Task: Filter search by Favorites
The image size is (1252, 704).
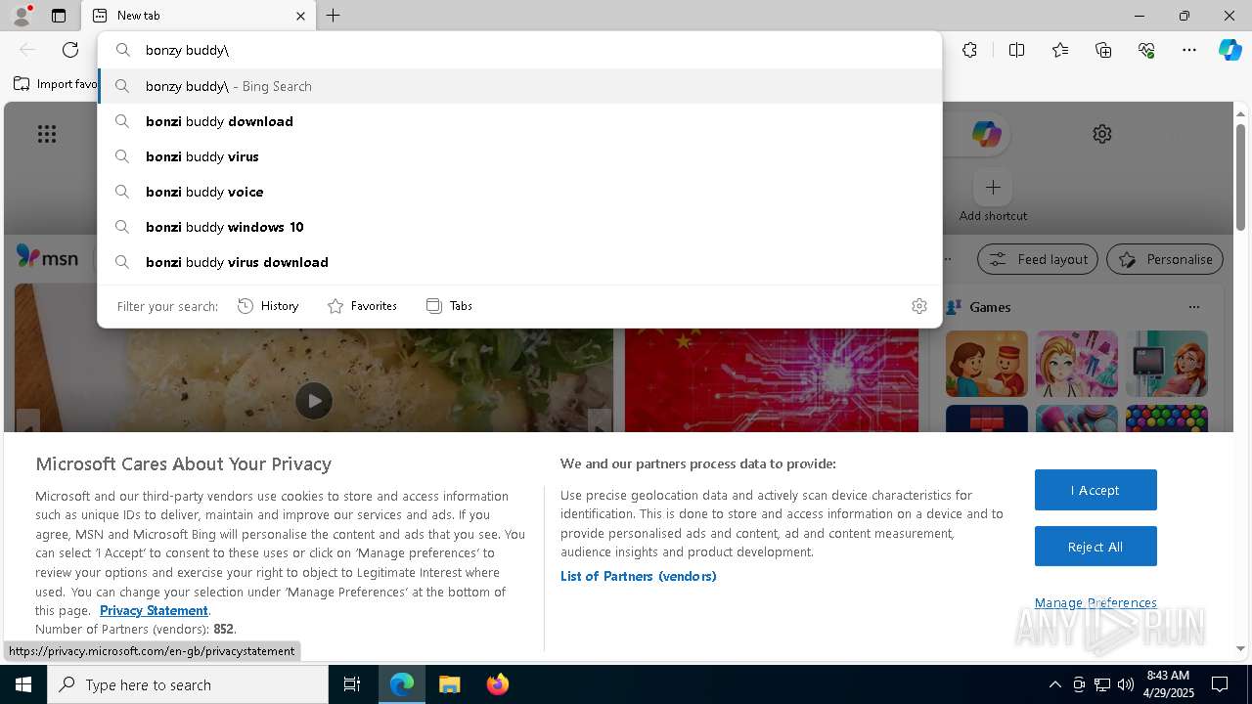Action: click(362, 306)
